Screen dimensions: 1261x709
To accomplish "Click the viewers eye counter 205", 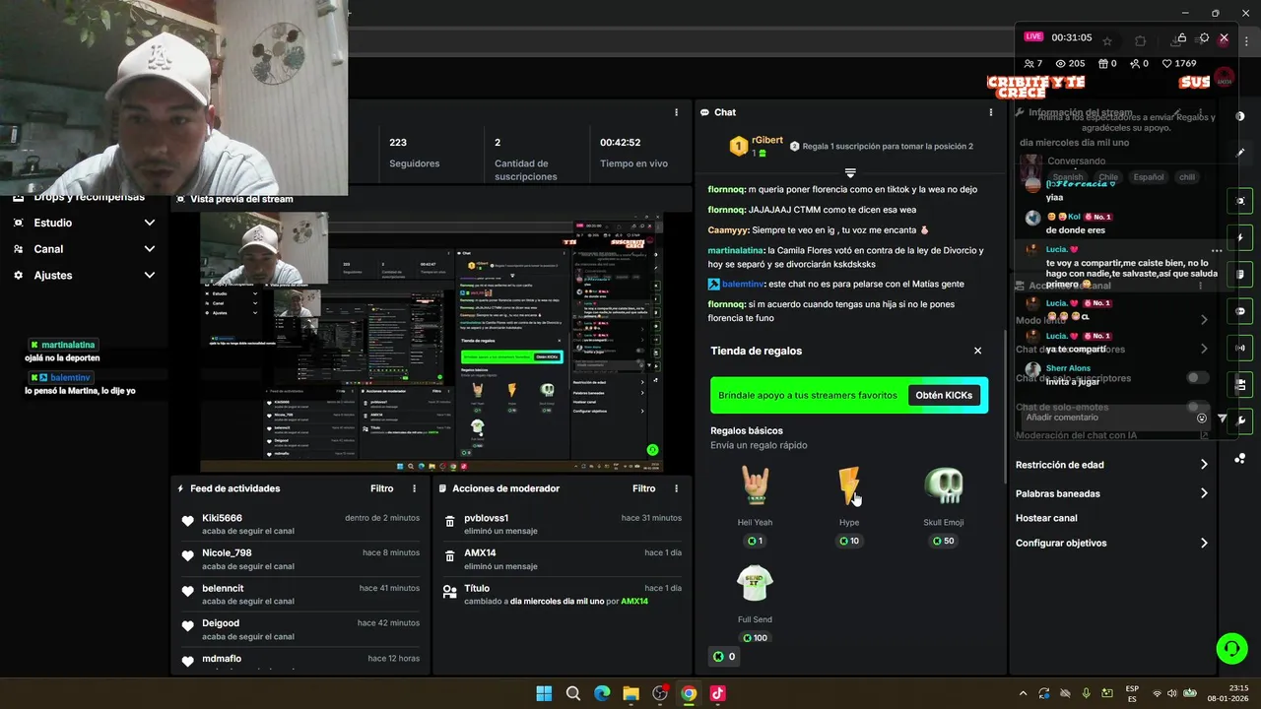I will [1070, 63].
